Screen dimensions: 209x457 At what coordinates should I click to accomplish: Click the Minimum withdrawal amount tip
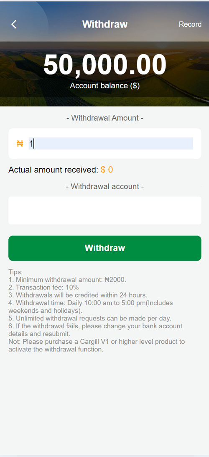67,280
